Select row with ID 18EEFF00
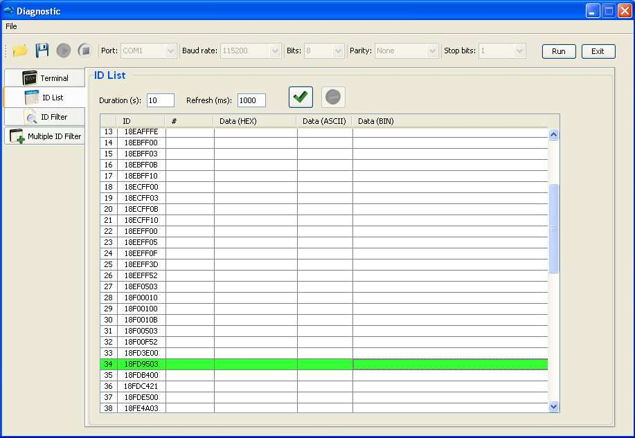 (324, 231)
